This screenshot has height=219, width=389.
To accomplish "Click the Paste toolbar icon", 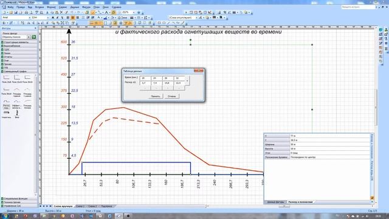I will coord(57,12).
